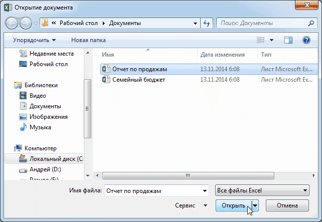Click the Видео library film icon

(x=23, y=96)
